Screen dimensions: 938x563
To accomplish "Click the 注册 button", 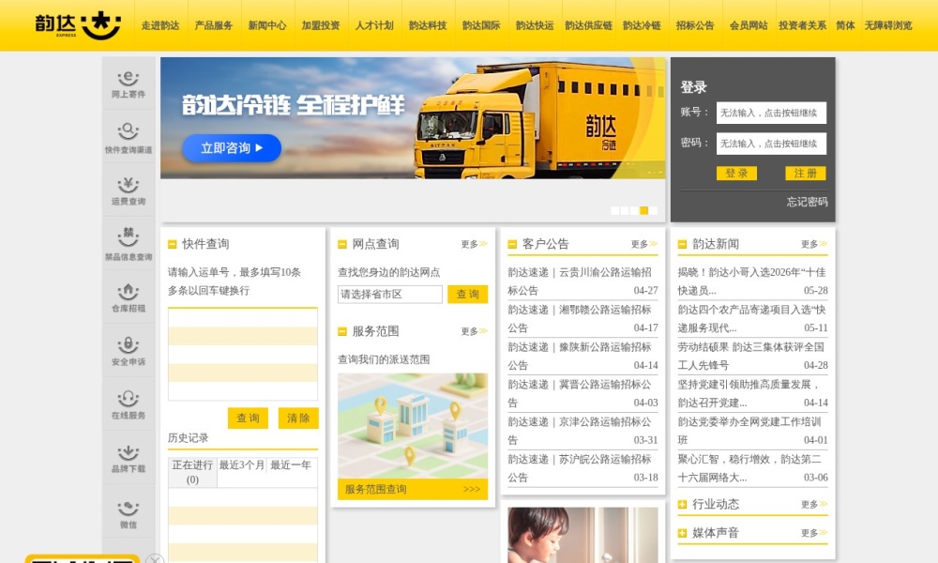I will (805, 173).
